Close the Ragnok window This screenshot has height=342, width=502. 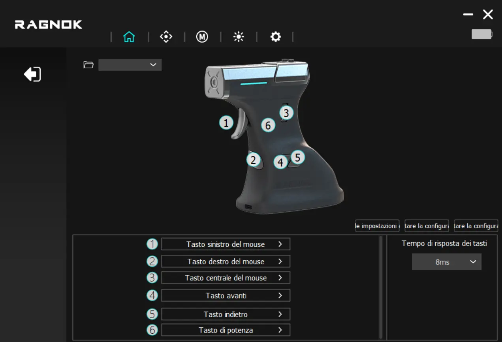(488, 15)
